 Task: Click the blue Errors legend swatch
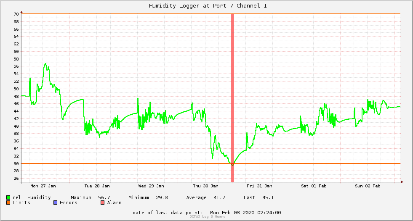coord(55,203)
